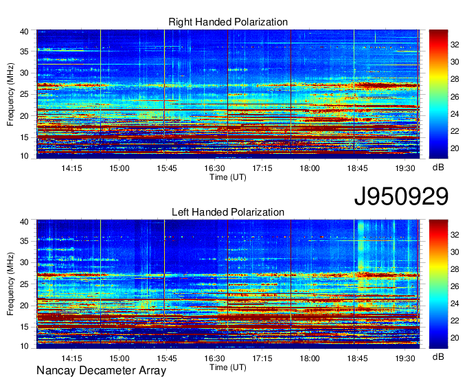Click the "dB" unit label under Right Handed color bar
The width and height of the screenshot is (467, 379).
[x=438, y=168]
